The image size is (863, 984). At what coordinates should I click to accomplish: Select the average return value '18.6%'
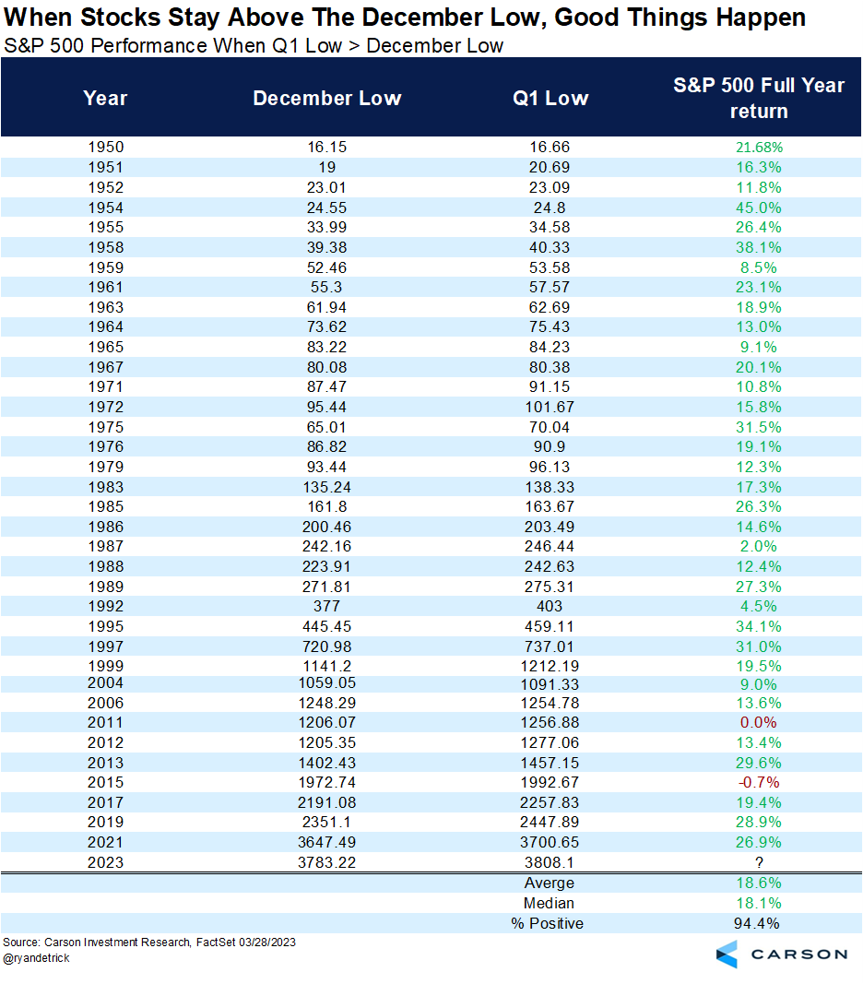click(759, 883)
